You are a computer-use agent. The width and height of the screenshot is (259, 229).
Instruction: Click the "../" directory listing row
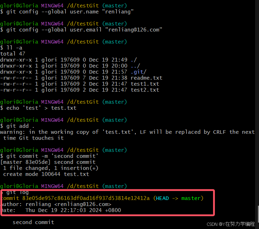(x=70, y=66)
